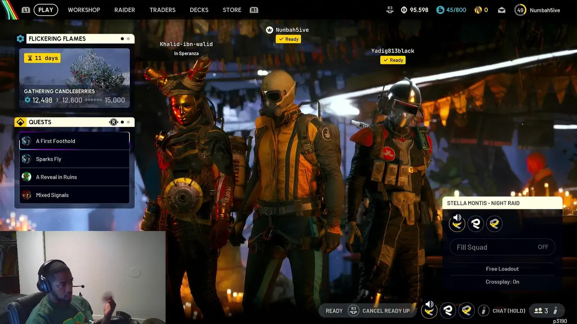Click the Yadig813black player name
This screenshot has width=577, height=324.
(393, 51)
